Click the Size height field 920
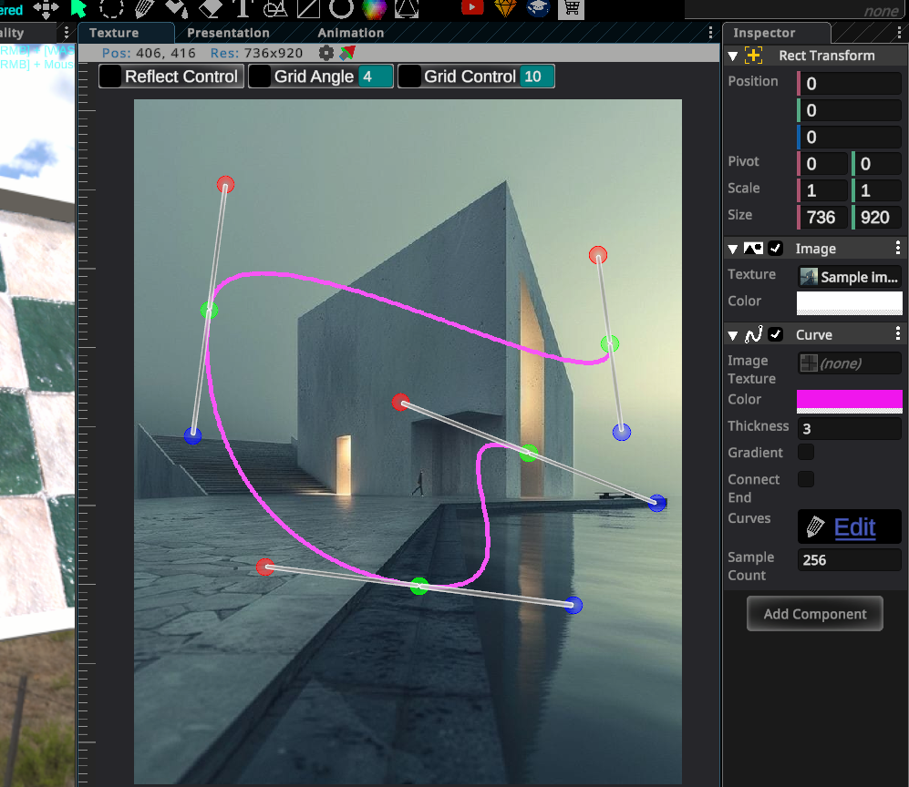This screenshot has width=909, height=787. 876,217
